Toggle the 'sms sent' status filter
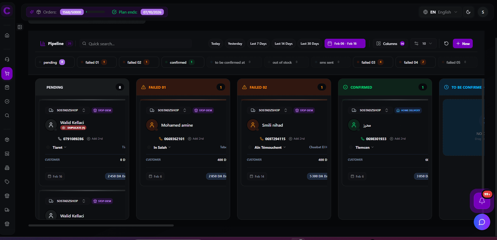Viewport: 497px width, 240px height. coord(331,62)
